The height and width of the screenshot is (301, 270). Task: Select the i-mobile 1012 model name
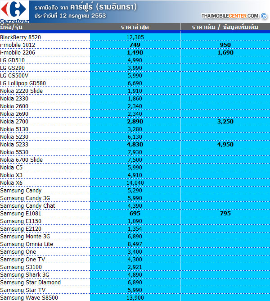coord(18,45)
